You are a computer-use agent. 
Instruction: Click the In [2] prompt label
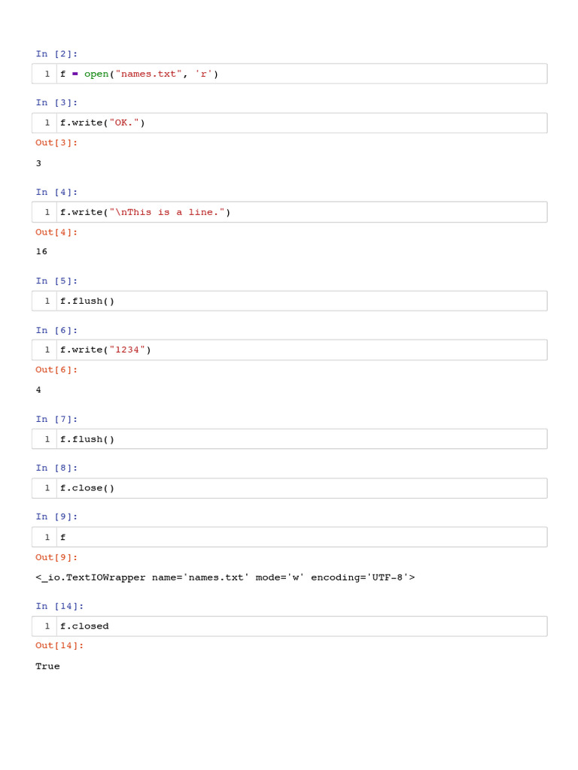click(x=56, y=53)
